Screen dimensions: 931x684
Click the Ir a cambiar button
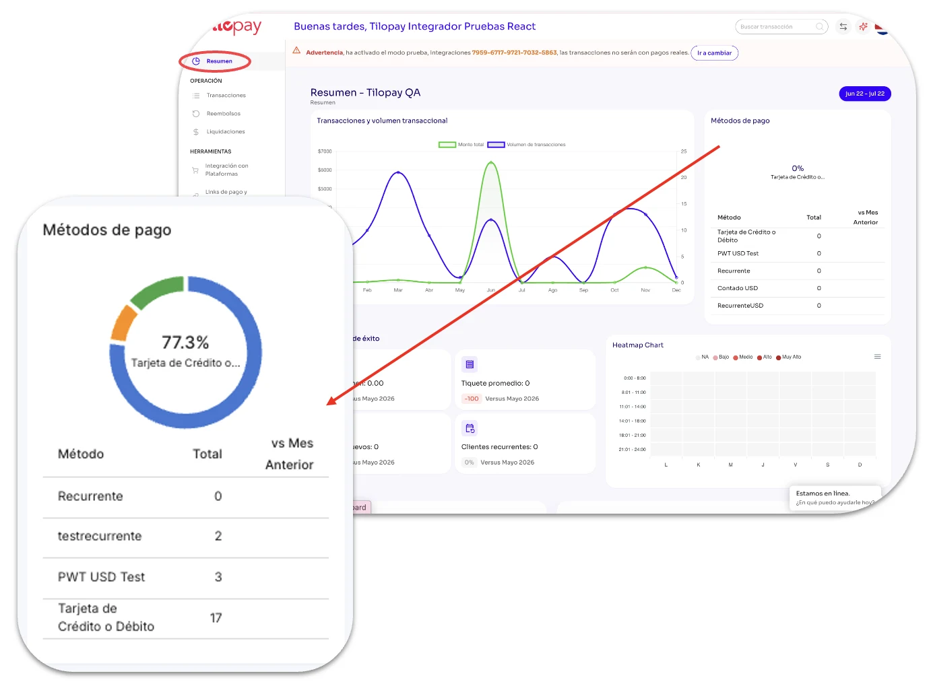pyautogui.click(x=714, y=53)
